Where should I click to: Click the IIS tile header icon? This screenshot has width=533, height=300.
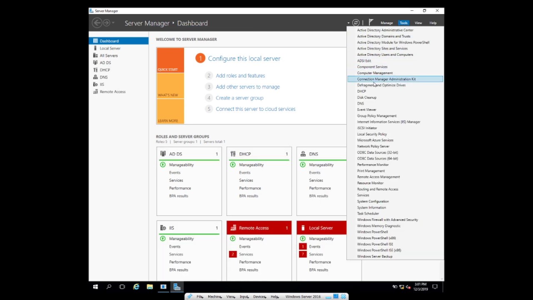pyautogui.click(x=163, y=228)
